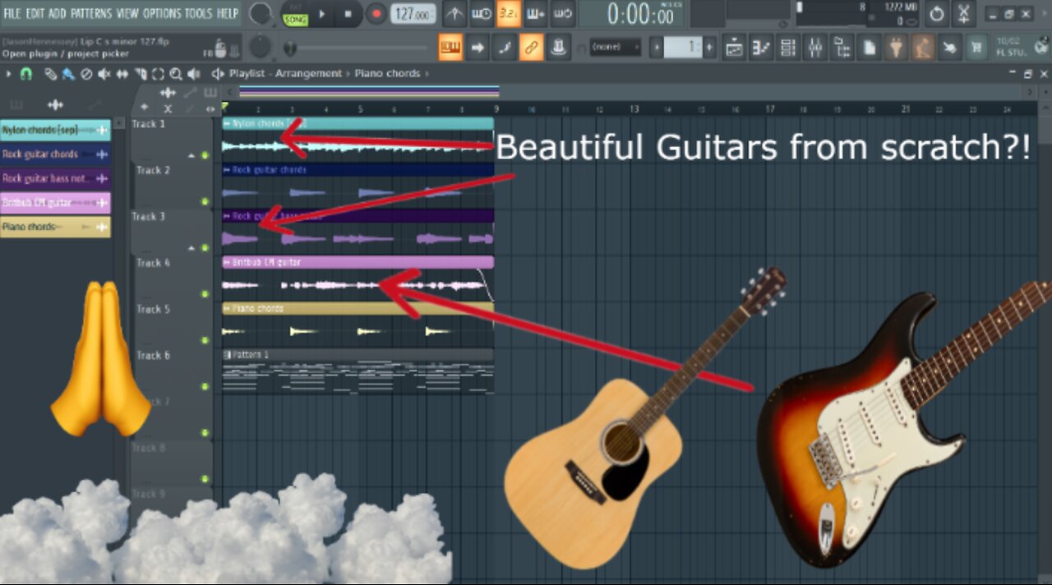Toggle the playlist magnet snap icon
Screen dimensions: 1052x585
[26, 74]
